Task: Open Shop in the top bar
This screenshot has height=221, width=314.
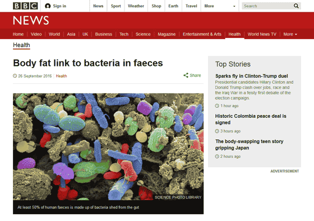Action: pyautogui.click(x=156, y=6)
